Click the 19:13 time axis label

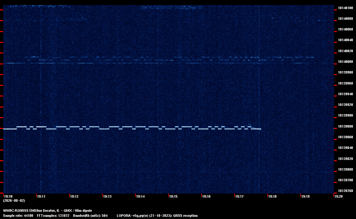point(107,196)
